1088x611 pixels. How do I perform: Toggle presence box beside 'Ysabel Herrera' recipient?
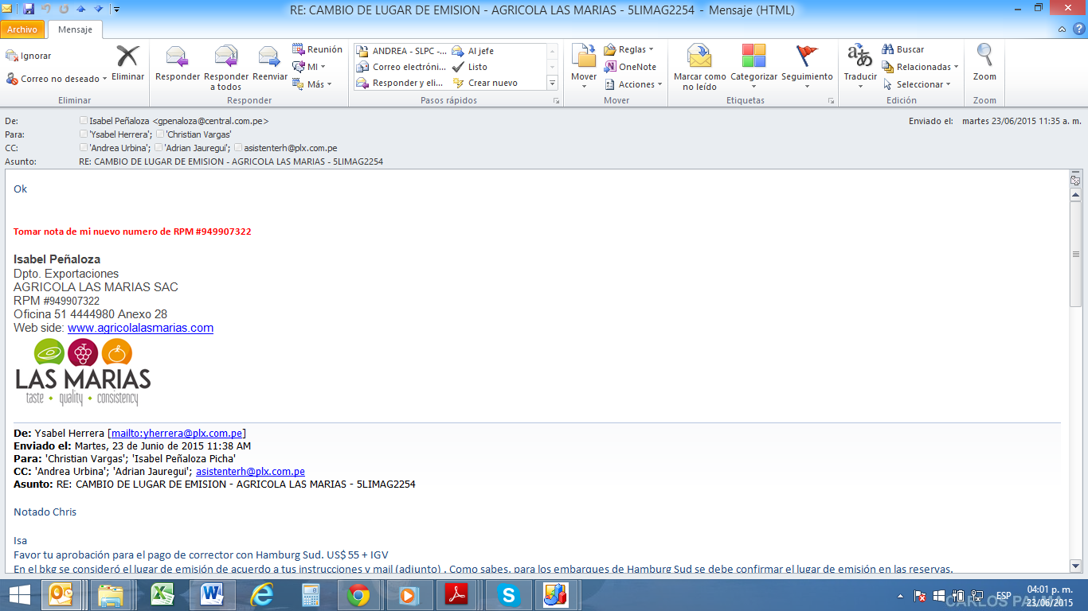click(84, 134)
